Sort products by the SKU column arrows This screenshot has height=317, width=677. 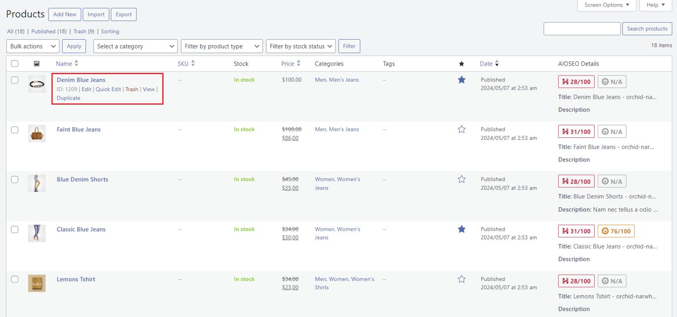pos(193,63)
